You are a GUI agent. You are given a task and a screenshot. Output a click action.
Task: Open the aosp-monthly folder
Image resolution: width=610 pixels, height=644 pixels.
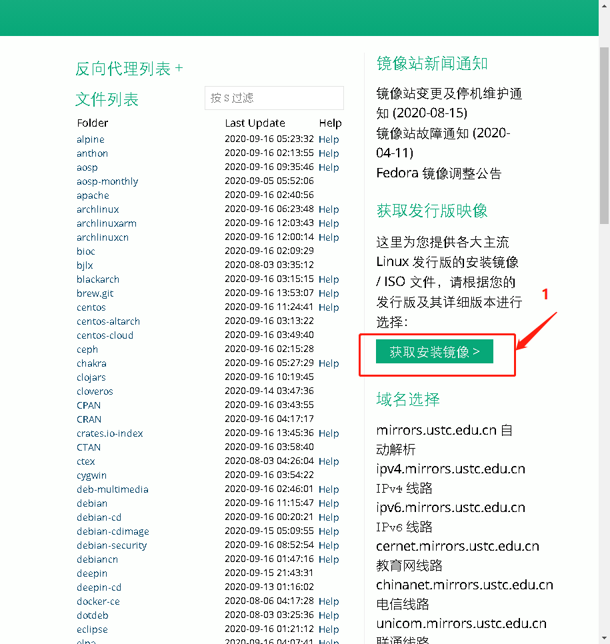click(107, 181)
